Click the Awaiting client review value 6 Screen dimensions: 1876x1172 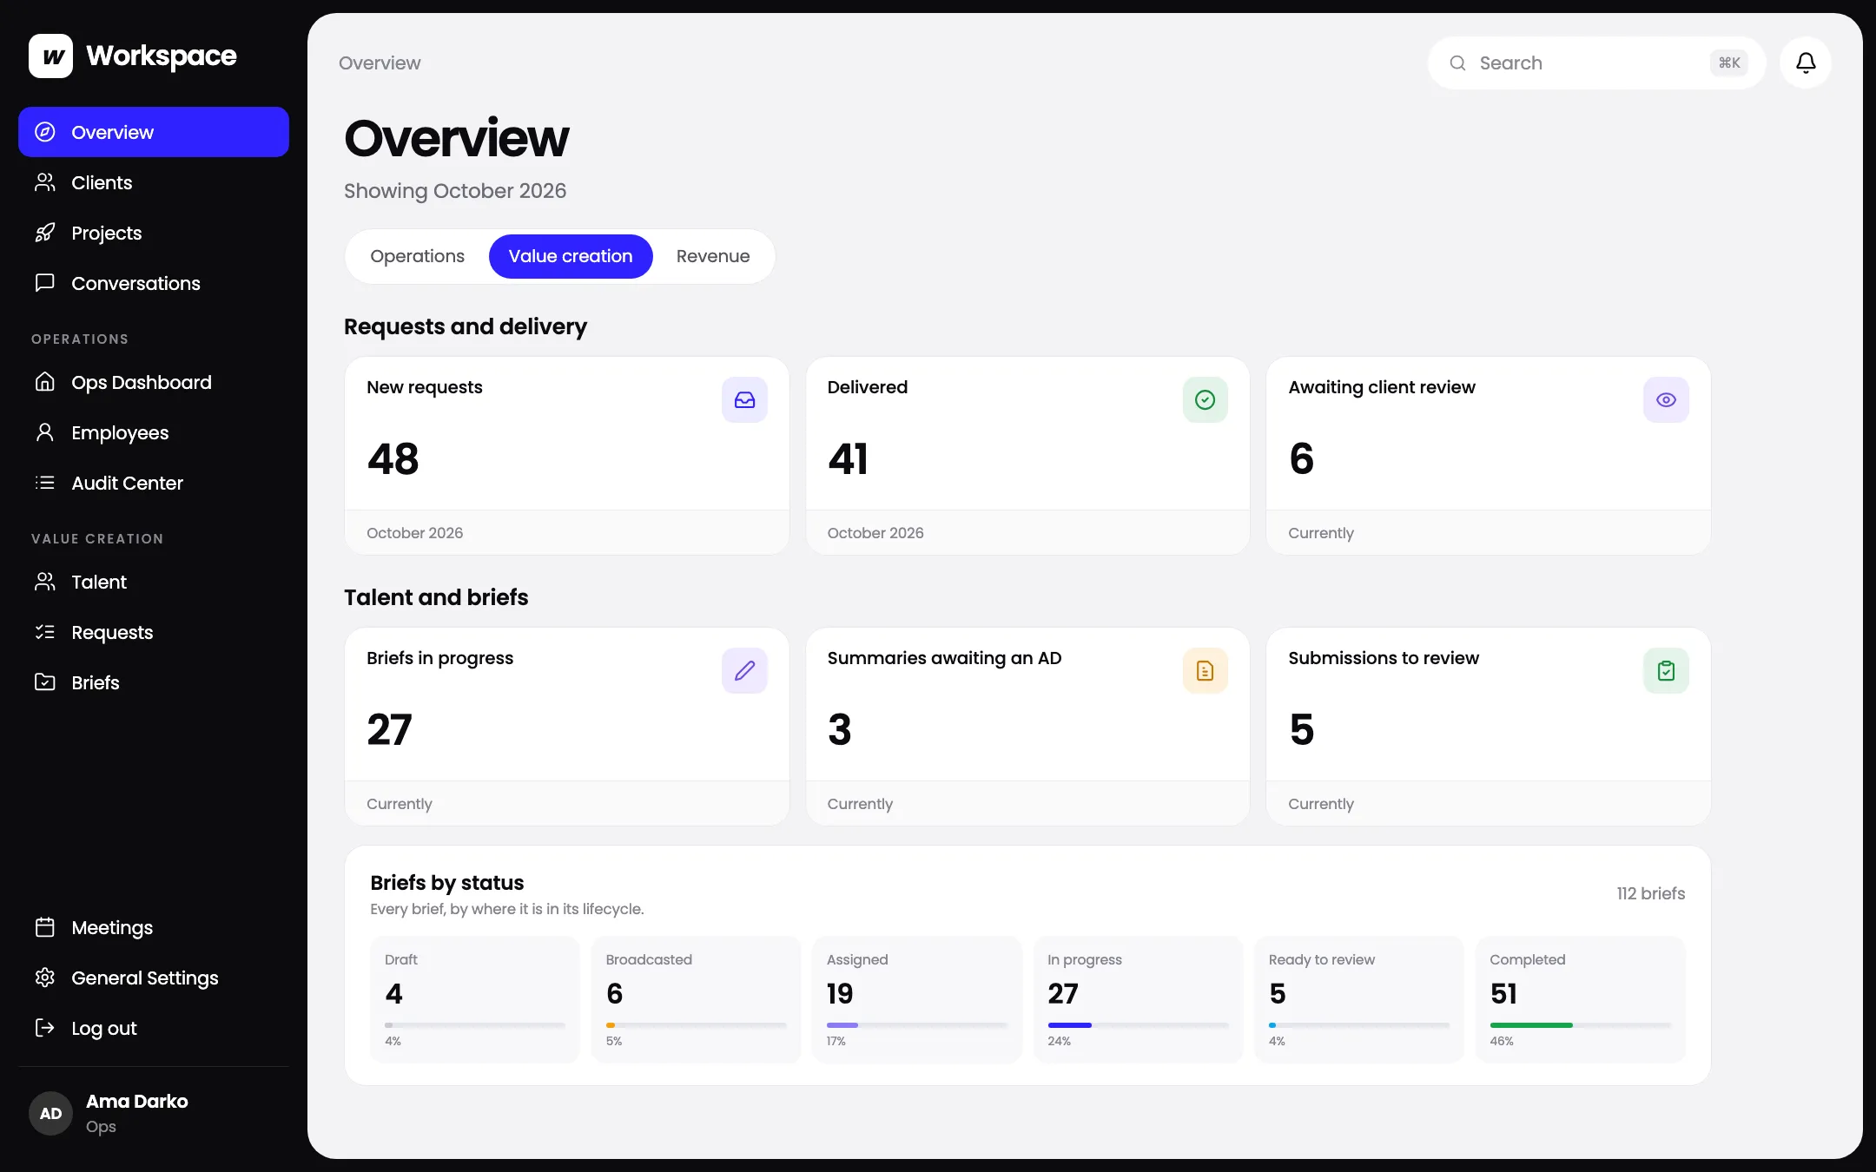pyautogui.click(x=1301, y=458)
